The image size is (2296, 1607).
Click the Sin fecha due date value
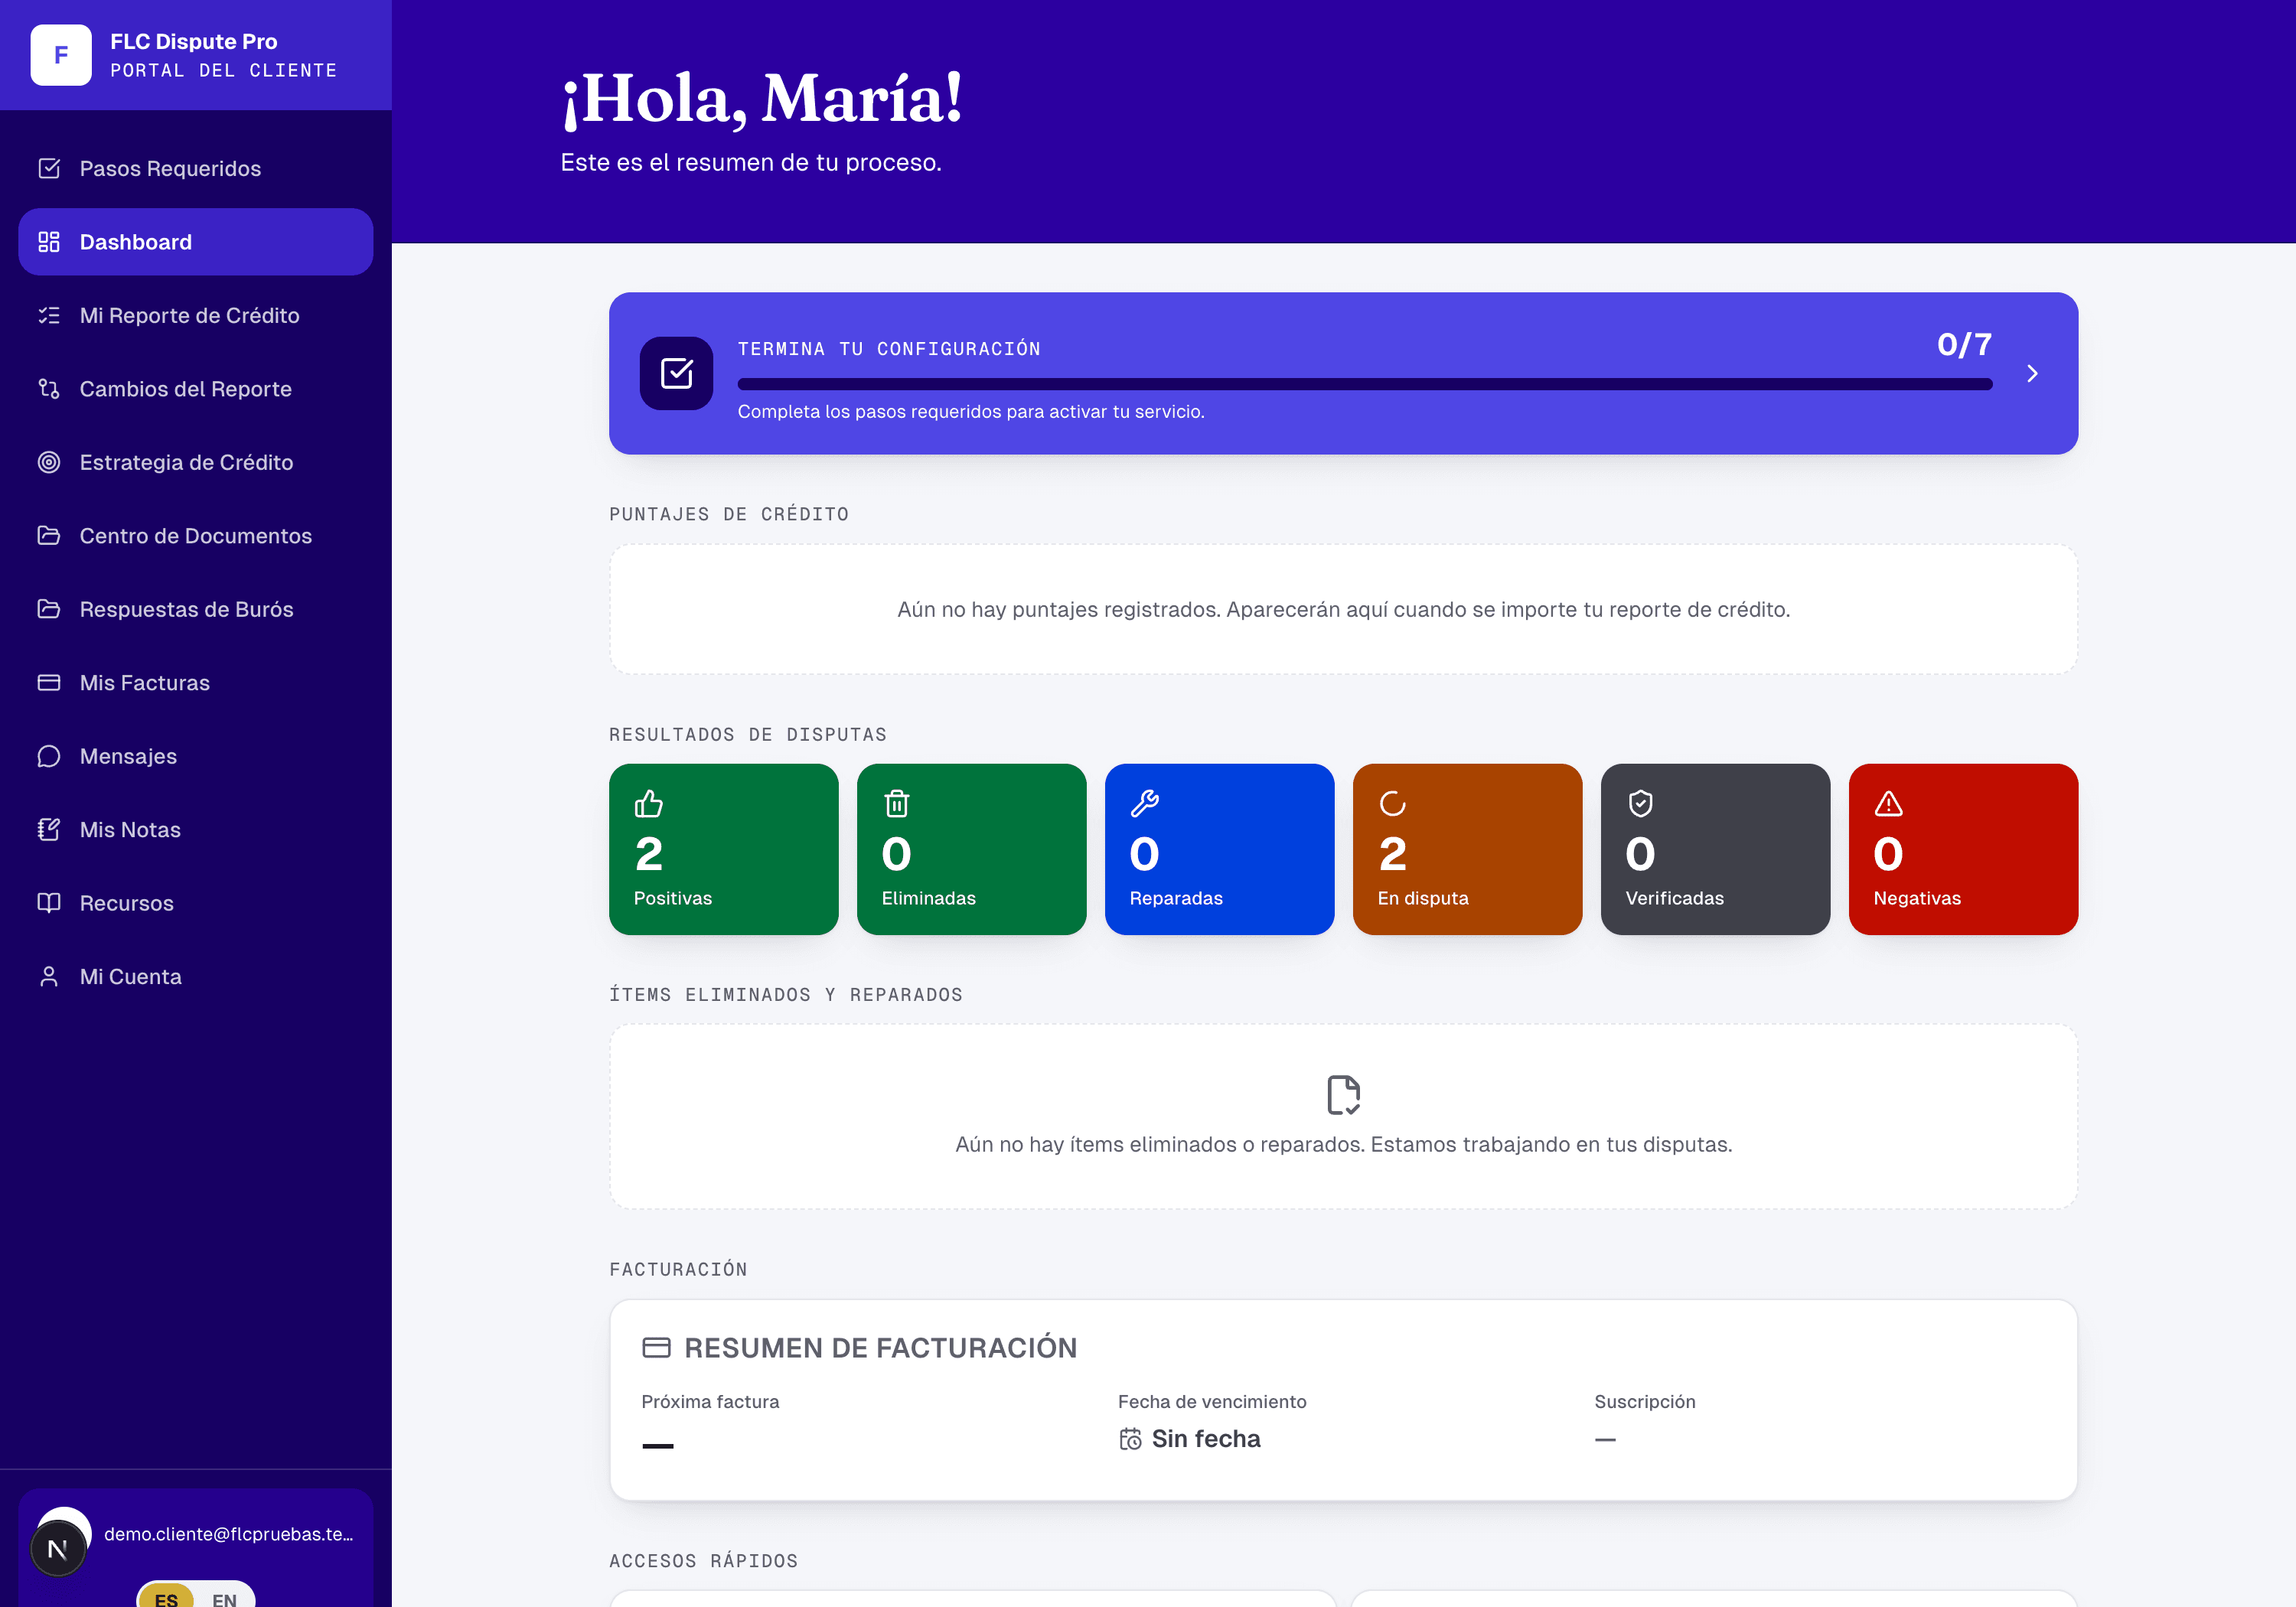pos(1206,1439)
